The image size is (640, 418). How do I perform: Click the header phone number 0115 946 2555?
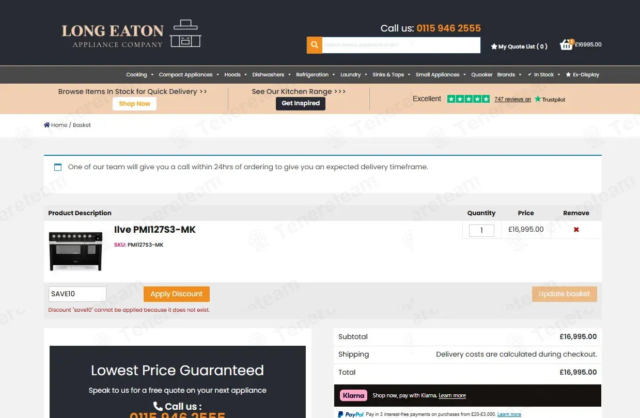click(x=449, y=28)
